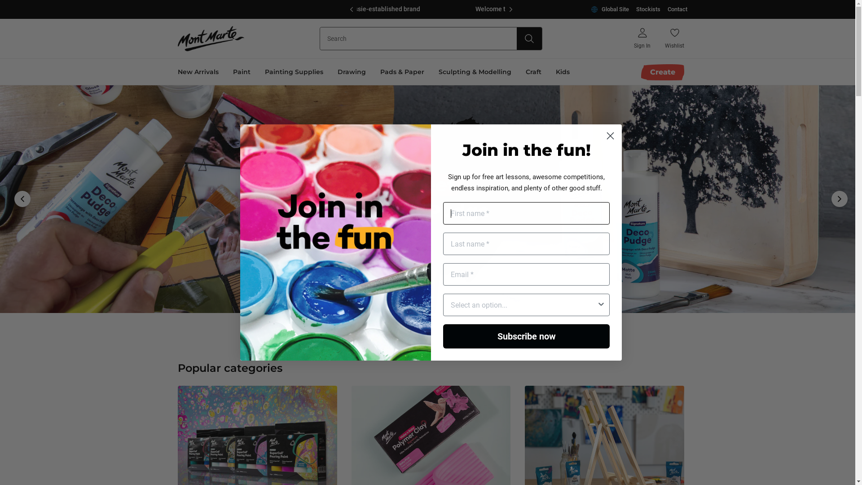Go to previous hero banner slide
Image resolution: width=862 pixels, height=485 pixels.
tap(22, 199)
